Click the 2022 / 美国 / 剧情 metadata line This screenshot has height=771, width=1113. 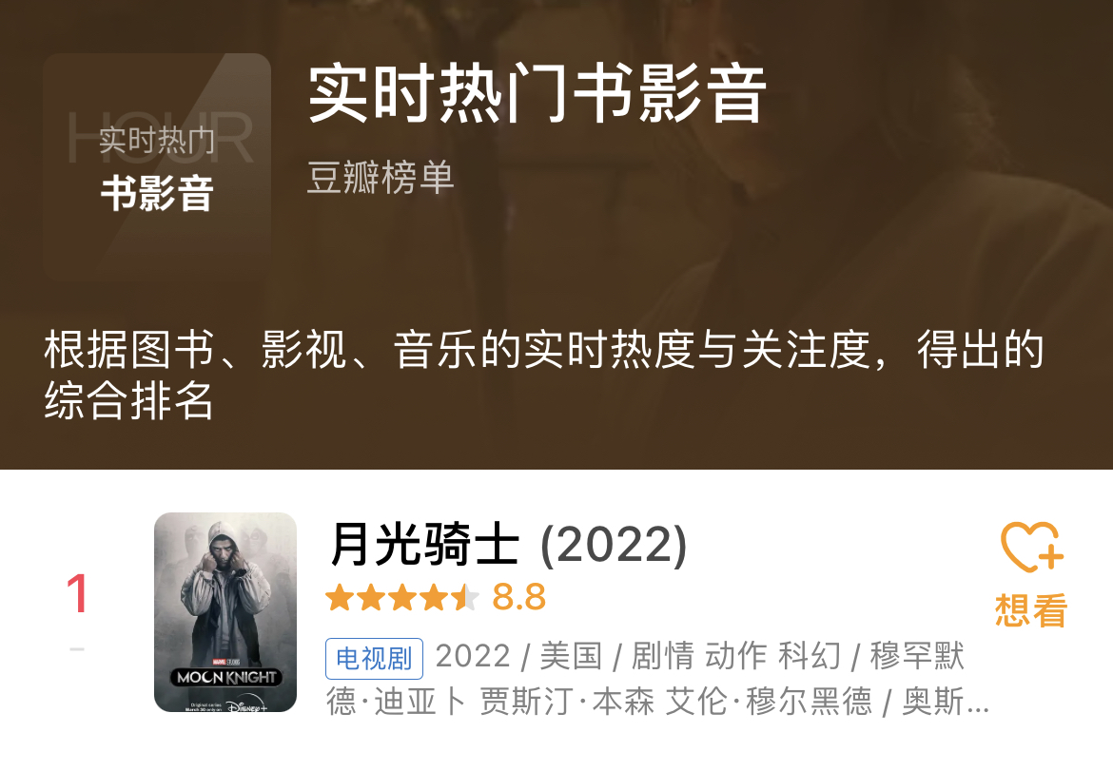click(x=699, y=656)
